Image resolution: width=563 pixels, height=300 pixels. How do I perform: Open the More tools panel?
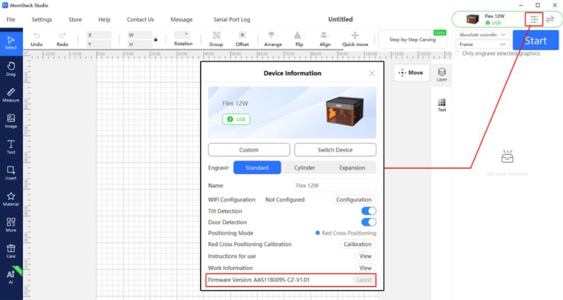[x=11, y=225]
